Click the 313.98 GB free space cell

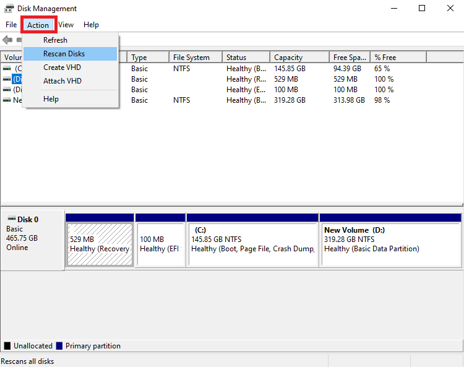point(349,100)
